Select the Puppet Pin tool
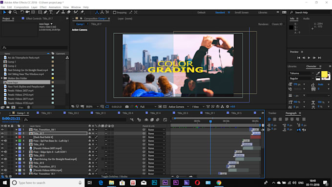 click(x=82, y=12)
